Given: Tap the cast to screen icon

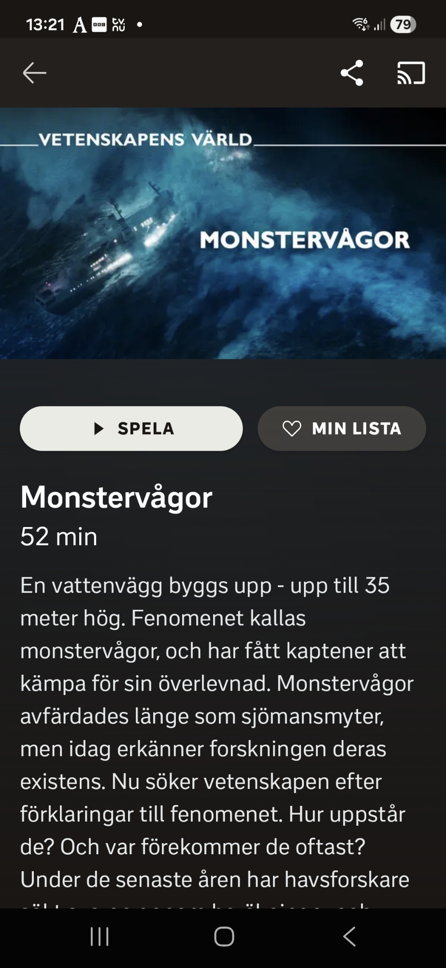Looking at the screenshot, I should [411, 73].
